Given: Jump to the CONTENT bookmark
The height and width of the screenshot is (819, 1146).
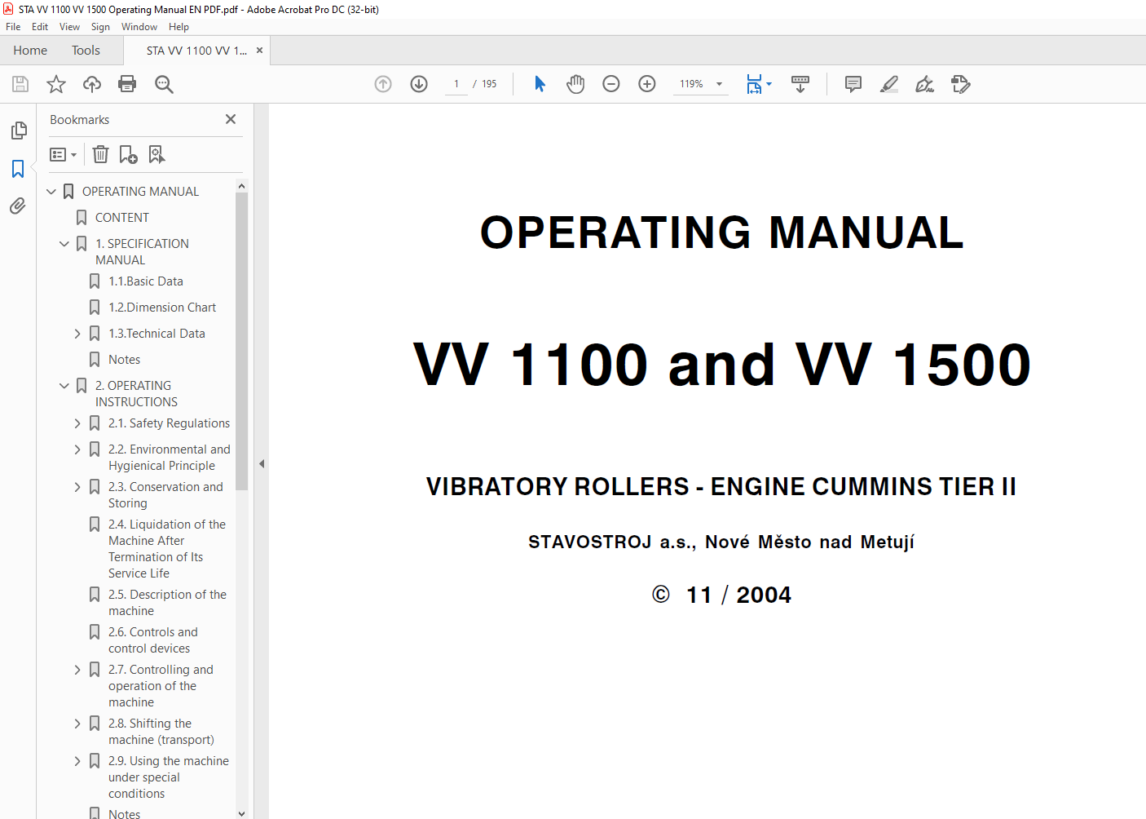Looking at the screenshot, I should 122,218.
